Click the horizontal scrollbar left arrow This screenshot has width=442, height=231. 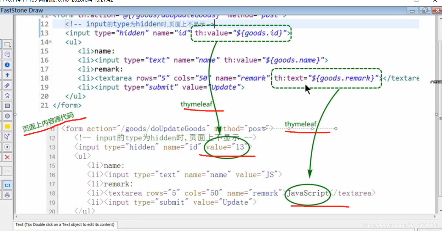coord(16,217)
